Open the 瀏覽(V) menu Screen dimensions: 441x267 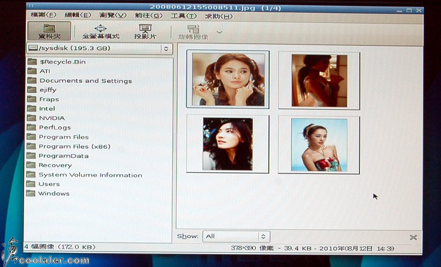(x=113, y=15)
